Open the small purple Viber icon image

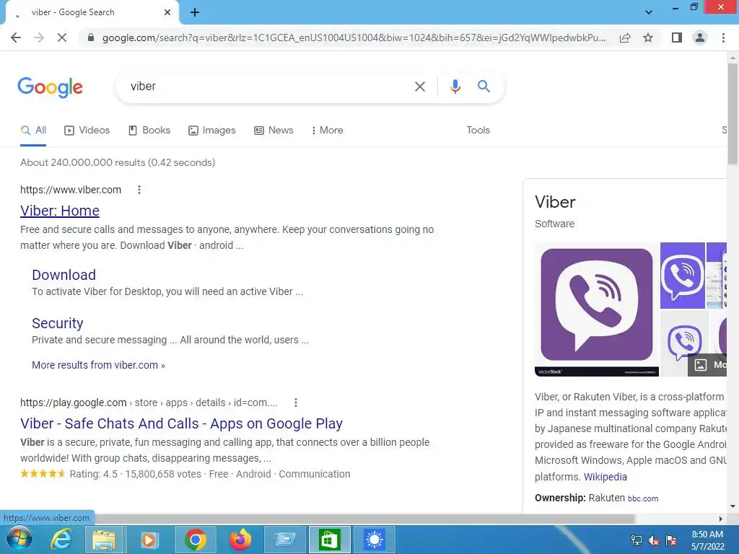coord(683,276)
